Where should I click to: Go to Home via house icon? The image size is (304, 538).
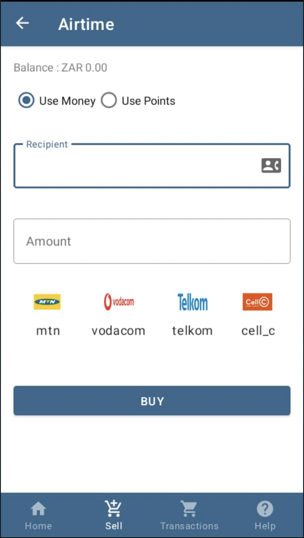(38, 509)
